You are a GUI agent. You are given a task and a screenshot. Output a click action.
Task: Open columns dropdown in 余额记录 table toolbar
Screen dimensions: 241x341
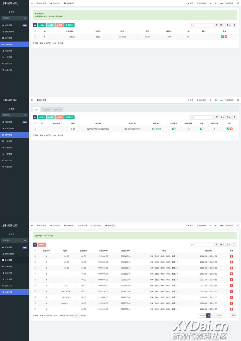[x=222, y=245]
